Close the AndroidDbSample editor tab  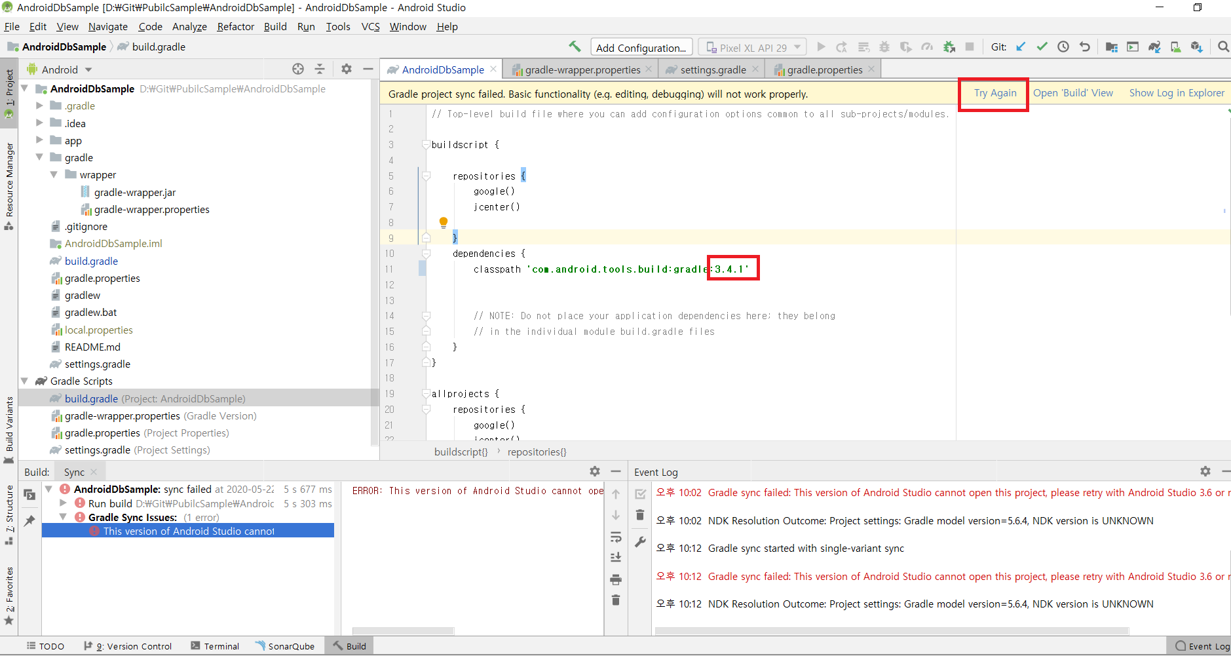point(493,69)
